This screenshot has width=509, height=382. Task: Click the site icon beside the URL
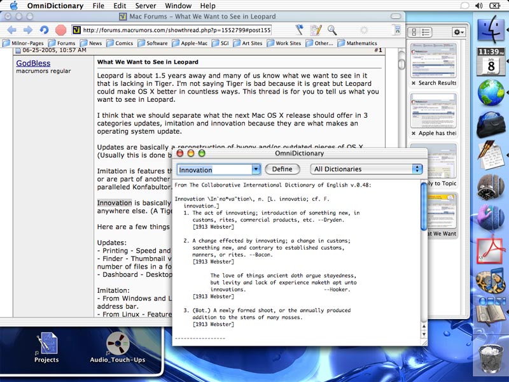(76, 30)
